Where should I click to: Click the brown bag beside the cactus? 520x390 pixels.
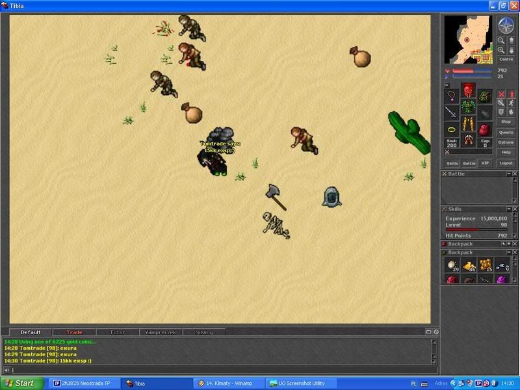coord(360,57)
